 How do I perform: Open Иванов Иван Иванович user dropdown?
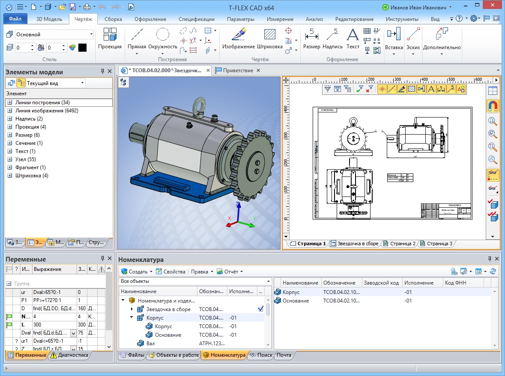pos(450,7)
